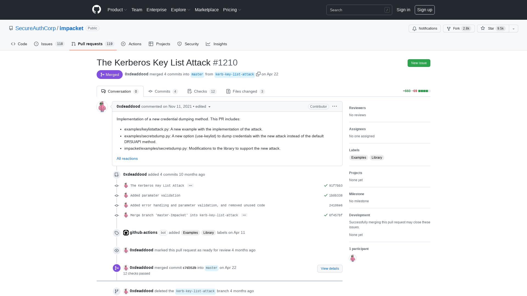Open the Explore dropdown menu
Screen dimensions: 527x296
click(181, 10)
